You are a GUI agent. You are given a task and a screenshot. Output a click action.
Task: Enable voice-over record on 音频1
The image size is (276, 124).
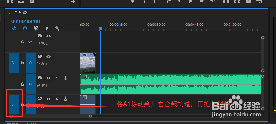point(65,78)
